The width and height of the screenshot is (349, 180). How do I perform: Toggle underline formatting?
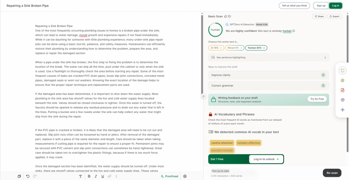(x=103, y=176)
